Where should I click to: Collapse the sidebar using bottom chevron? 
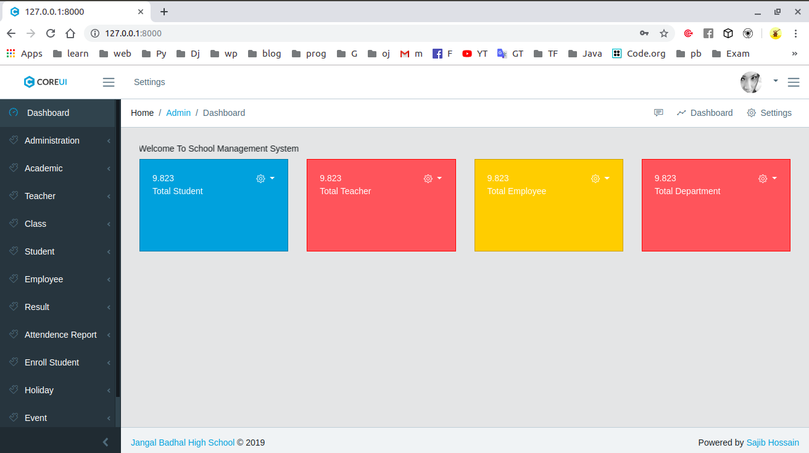105,441
